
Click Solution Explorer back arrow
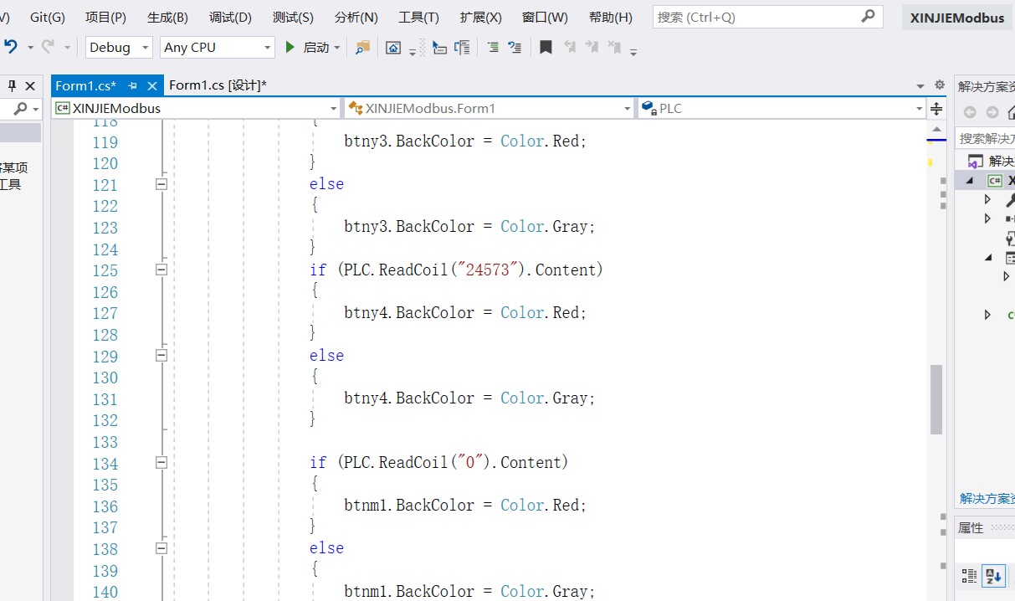point(970,112)
